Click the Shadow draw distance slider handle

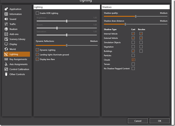125,24
